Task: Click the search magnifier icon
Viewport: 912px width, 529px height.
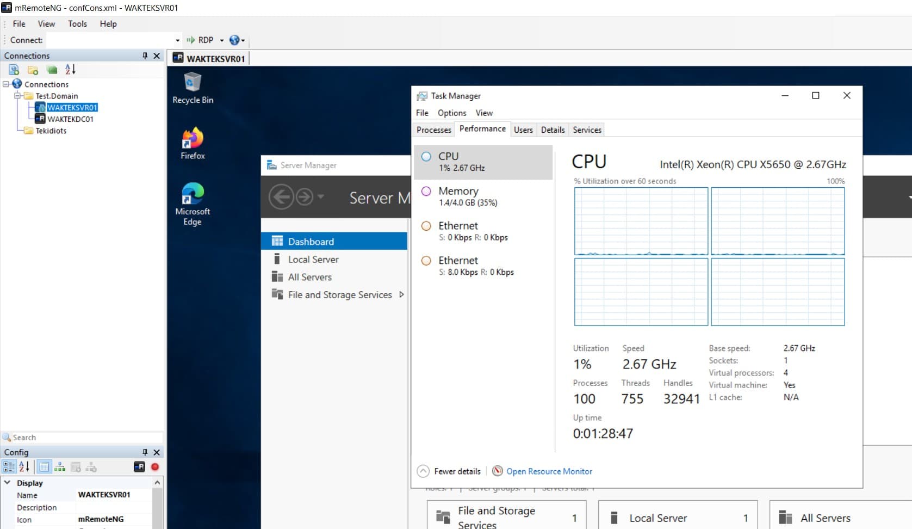Action: (x=7, y=437)
